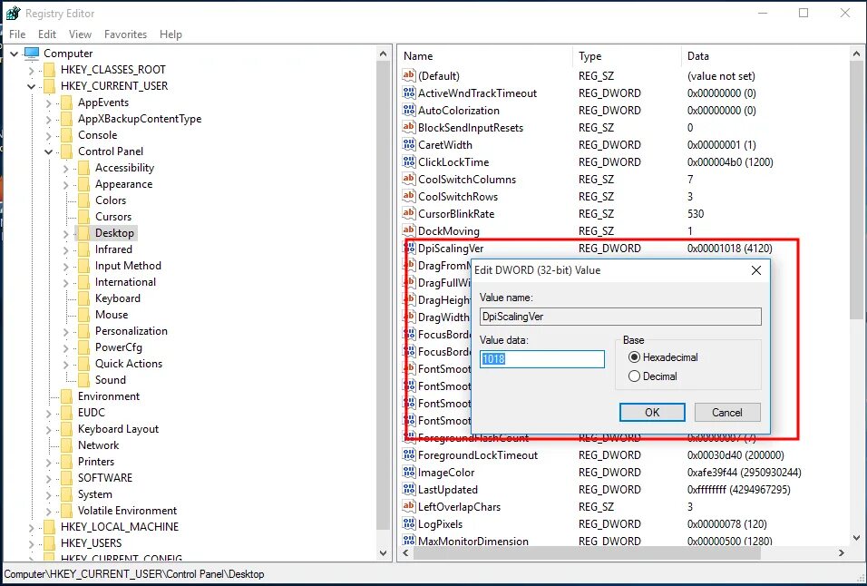
Task: Collapse the Computer root node
Action: (15, 54)
